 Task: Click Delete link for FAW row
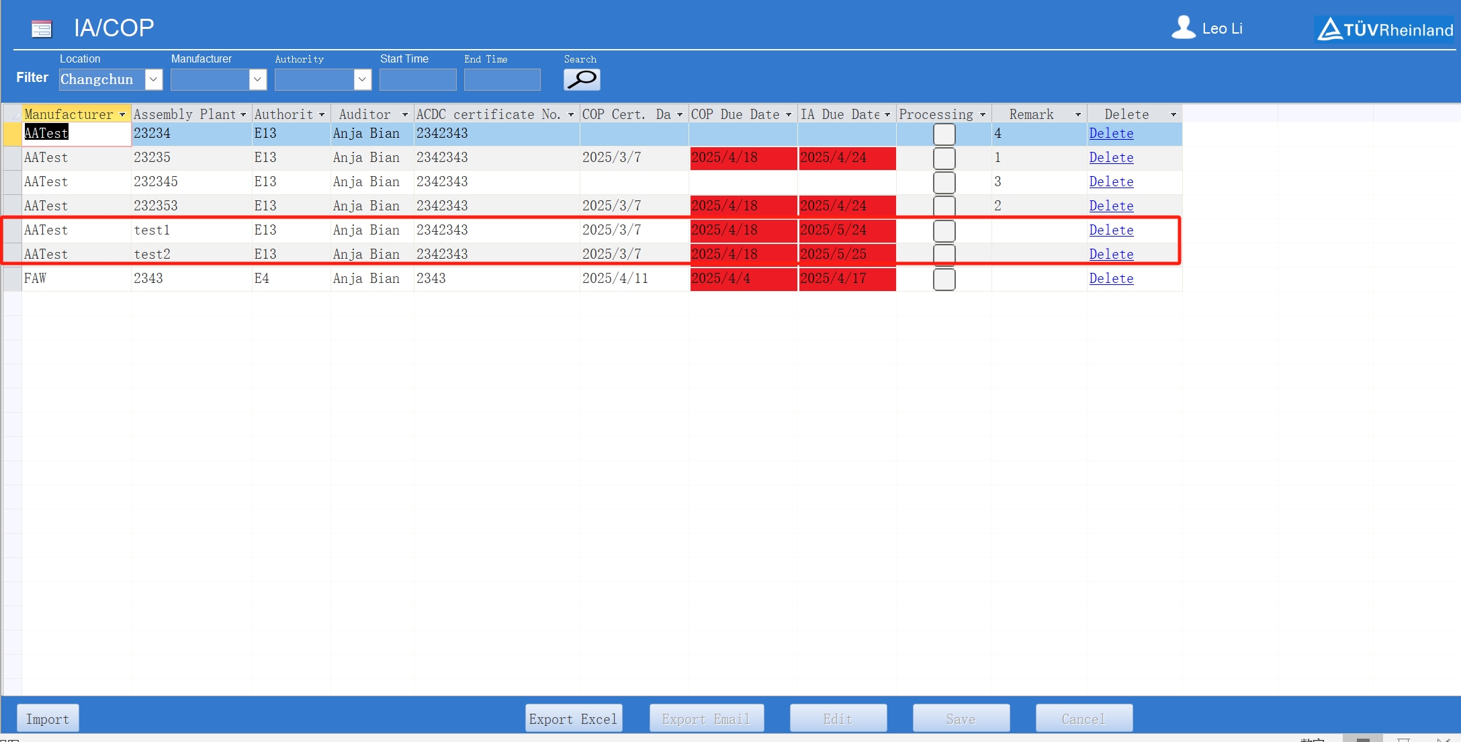[x=1111, y=279]
